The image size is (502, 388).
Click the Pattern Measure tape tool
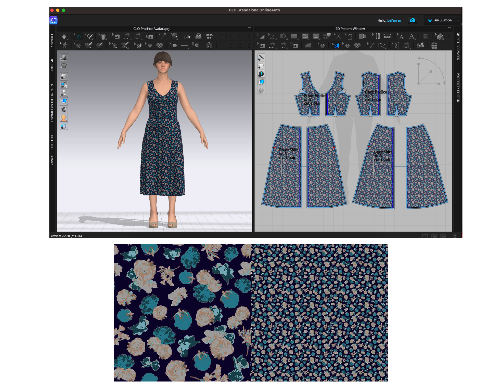[x=387, y=37]
